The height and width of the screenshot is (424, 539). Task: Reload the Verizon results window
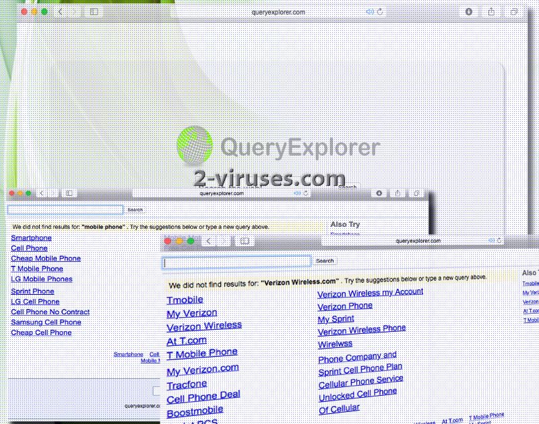pos(499,241)
